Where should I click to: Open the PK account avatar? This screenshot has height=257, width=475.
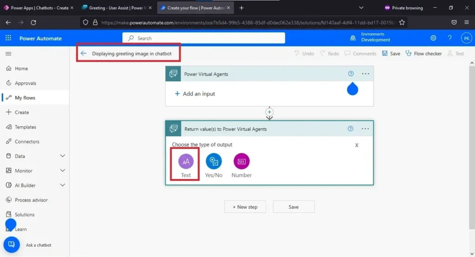click(467, 38)
